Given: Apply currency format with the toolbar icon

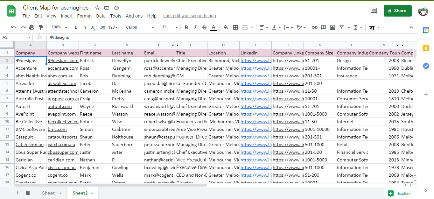Looking at the screenshot, I should pos(76,27).
